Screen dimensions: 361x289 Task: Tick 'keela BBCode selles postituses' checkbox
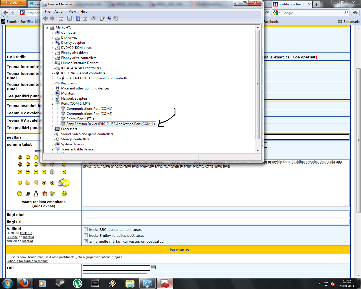[86, 229]
